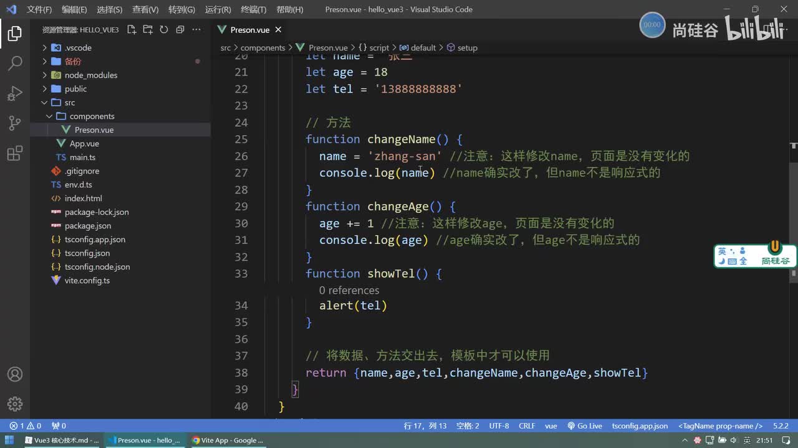Viewport: 798px width, 448px height.
Task: Open the Explorer view in activity bar
Action: coord(15,34)
